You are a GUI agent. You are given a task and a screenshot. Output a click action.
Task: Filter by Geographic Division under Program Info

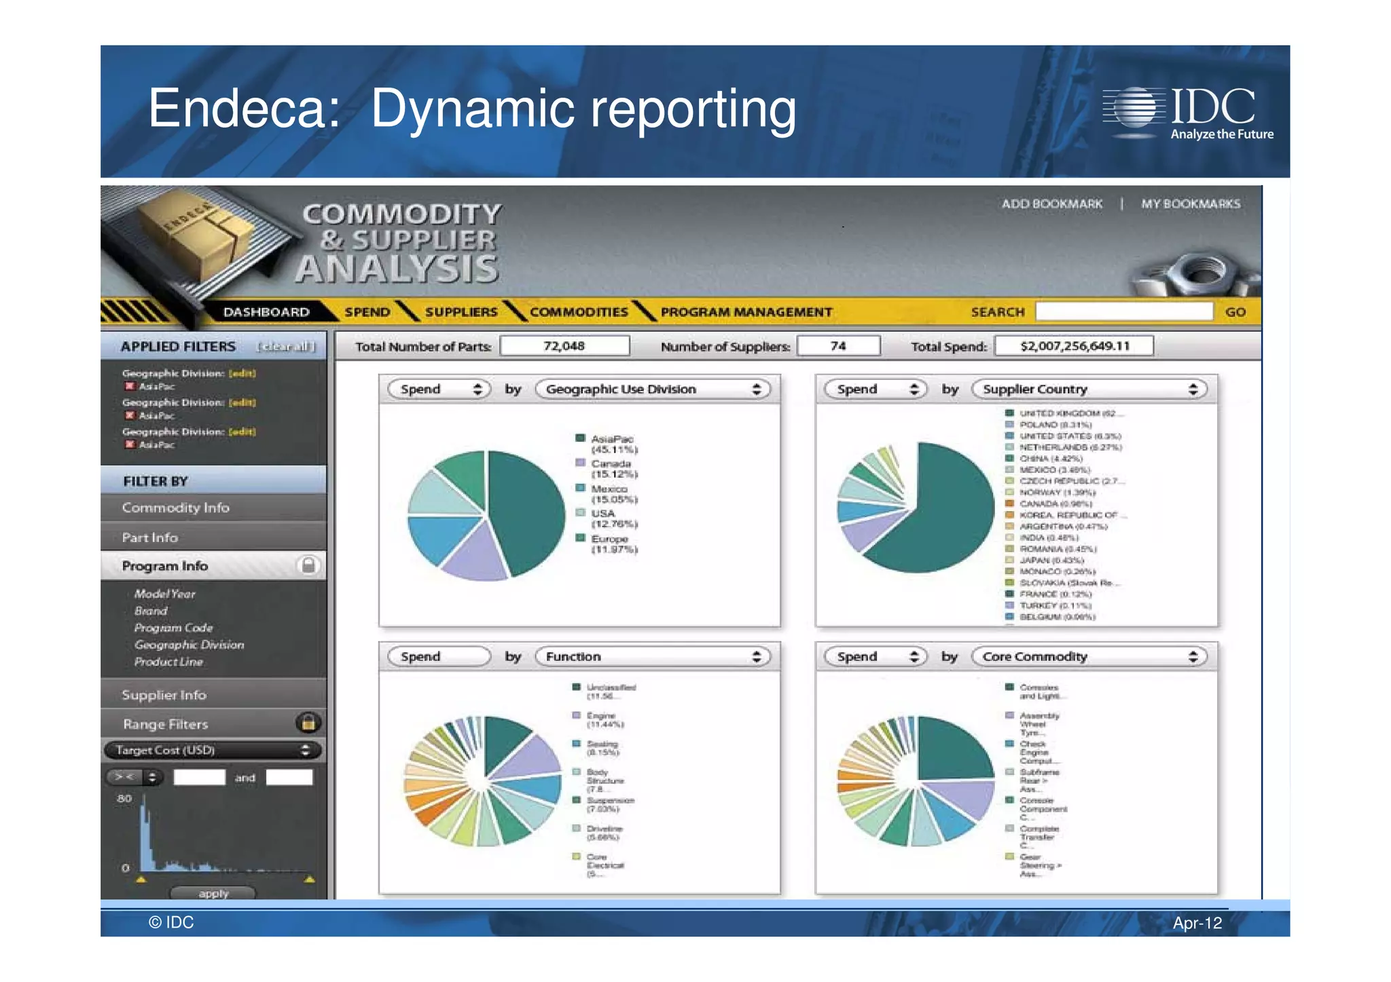tap(189, 644)
